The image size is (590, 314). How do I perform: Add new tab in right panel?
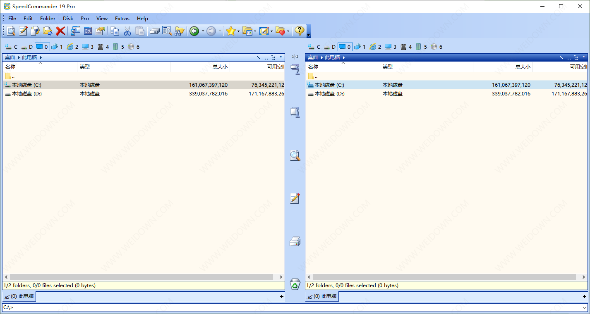pos(585,297)
